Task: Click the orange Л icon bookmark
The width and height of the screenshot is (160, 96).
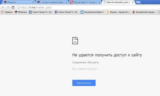Action: 108,12
